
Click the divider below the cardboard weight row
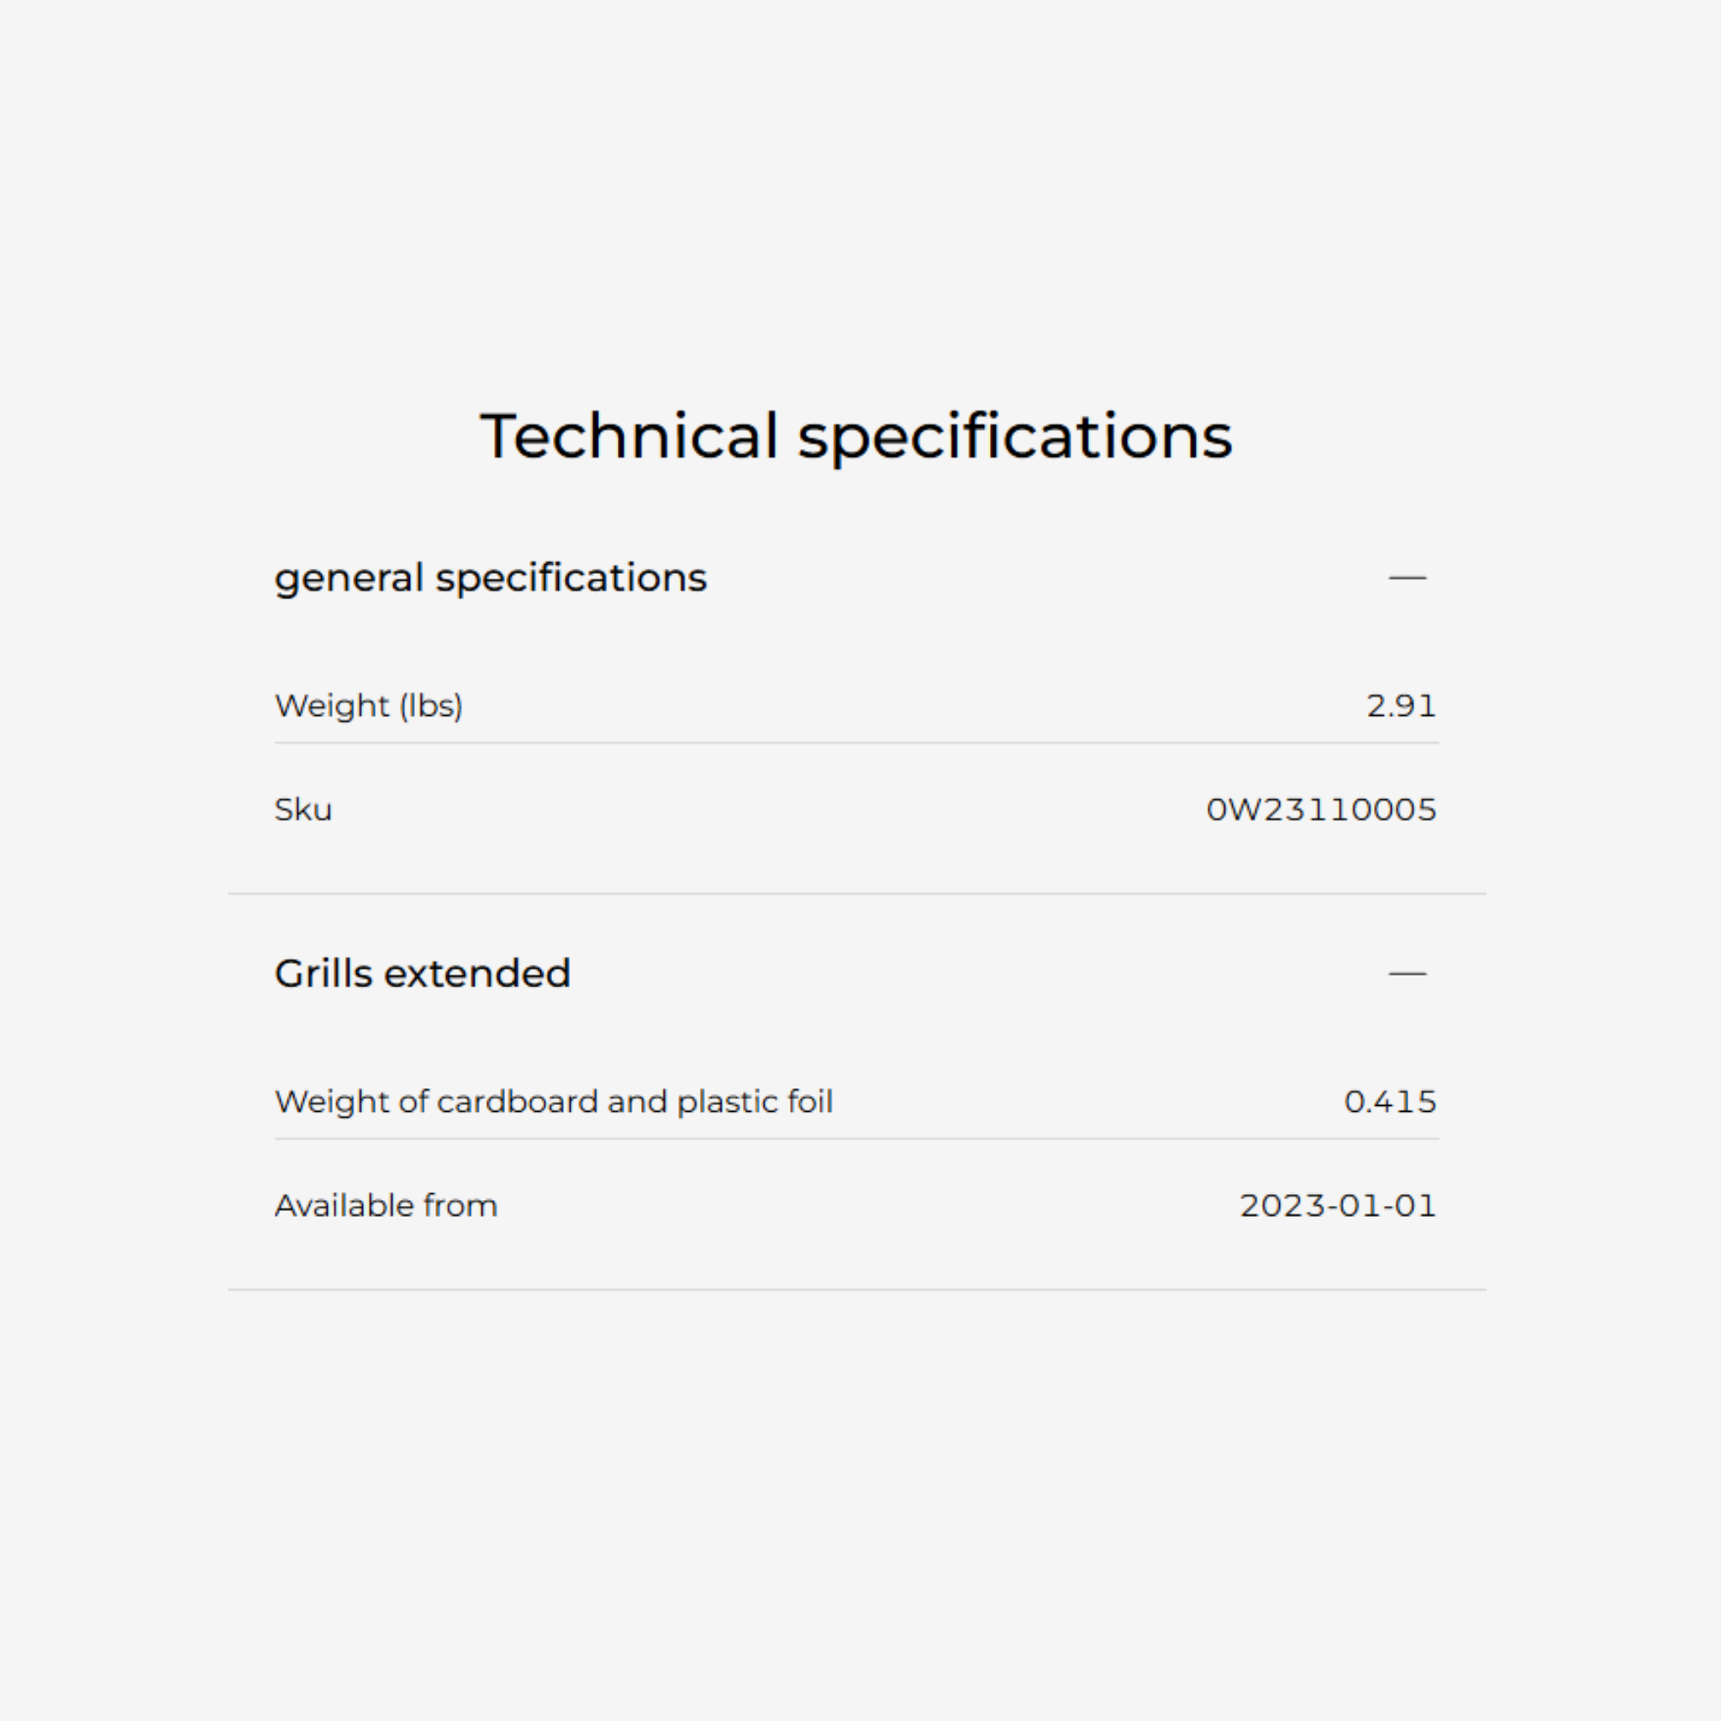click(x=856, y=1139)
